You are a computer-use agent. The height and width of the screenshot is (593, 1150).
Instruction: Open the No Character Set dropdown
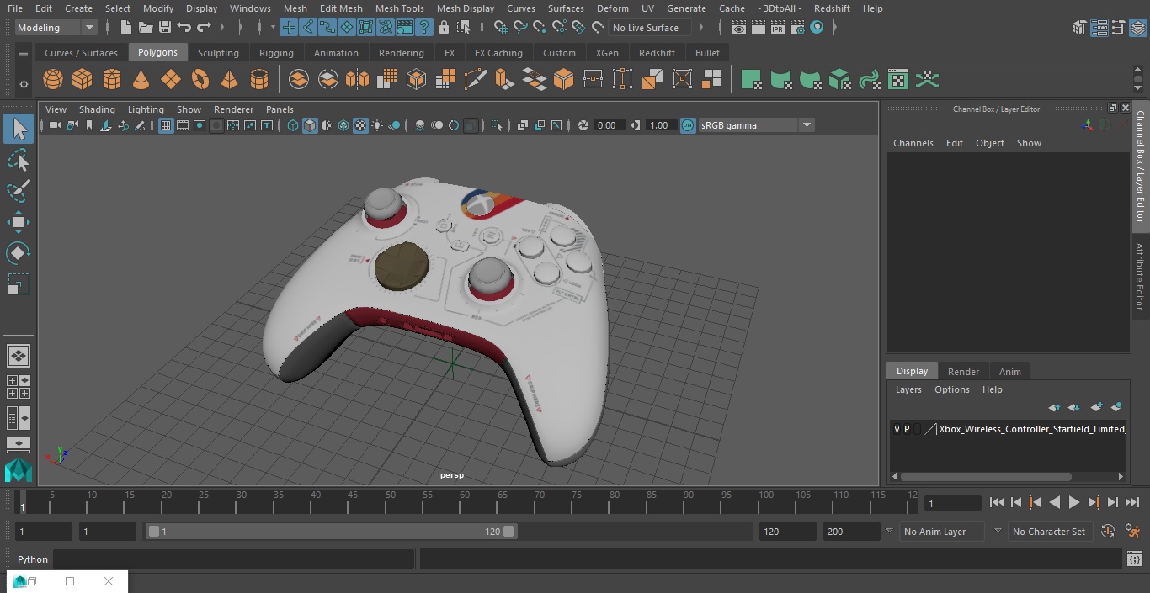[1049, 532]
